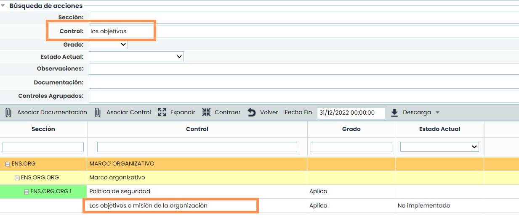Click the Asociar Documentación paperclip icon
Viewport: 519px width, 218px height.
(8, 113)
